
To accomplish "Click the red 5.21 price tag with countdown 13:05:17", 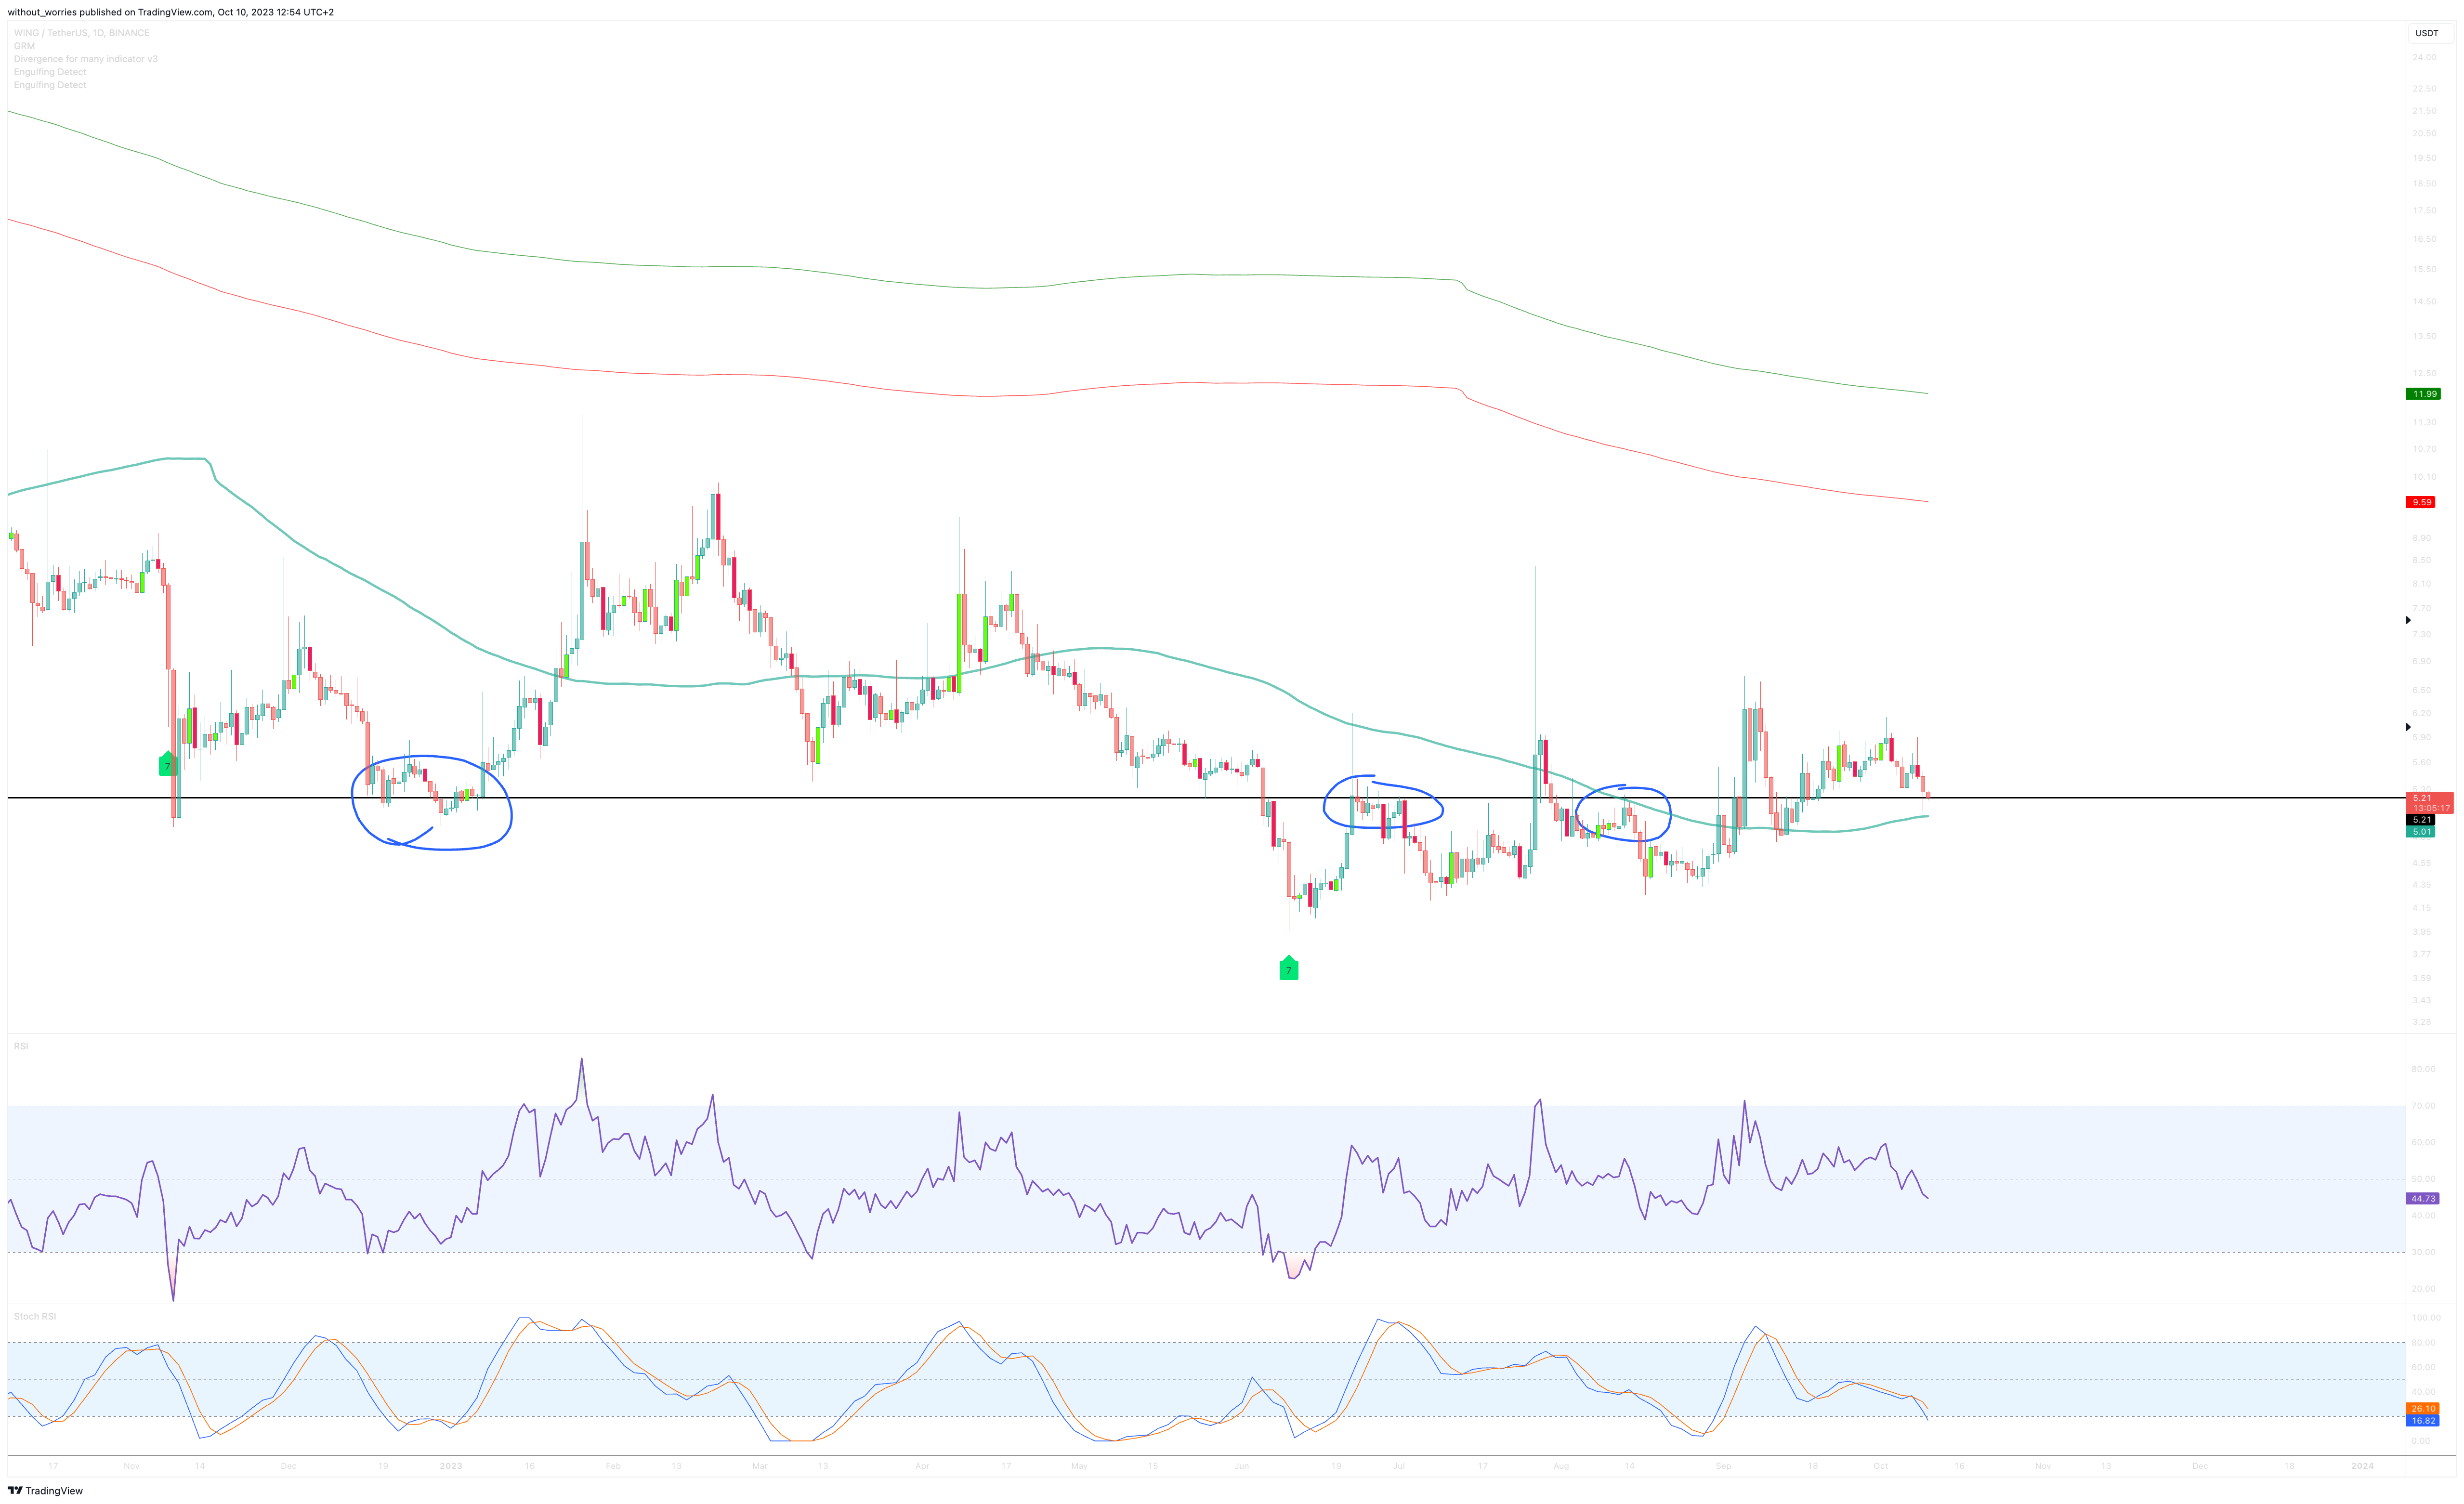I will [2429, 802].
